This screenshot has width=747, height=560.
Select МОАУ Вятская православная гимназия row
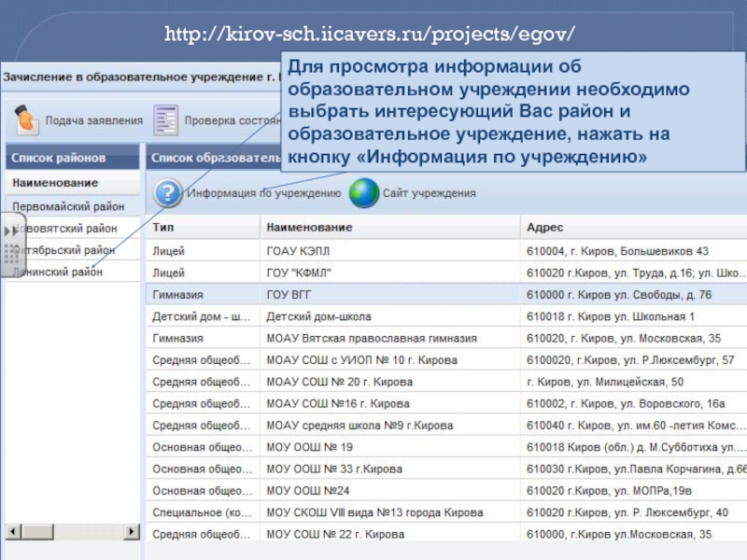(x=446, y=338)
